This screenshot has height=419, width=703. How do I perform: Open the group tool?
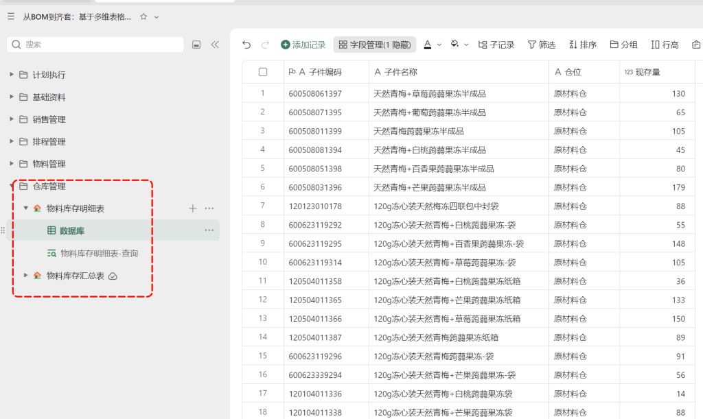[x=623, y=45]
